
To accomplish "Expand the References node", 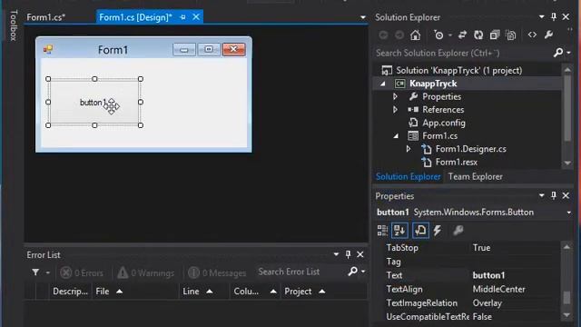I will 395,110.
